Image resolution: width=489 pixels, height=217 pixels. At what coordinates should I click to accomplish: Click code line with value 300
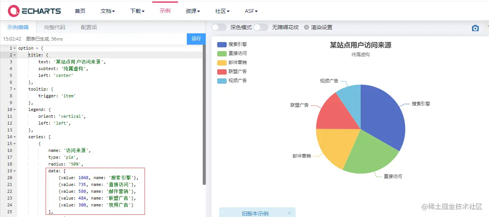coord(96,205)
